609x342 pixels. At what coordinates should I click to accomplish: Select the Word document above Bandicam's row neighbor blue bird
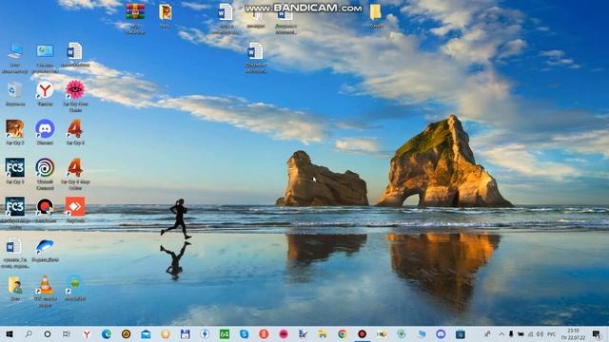[x=14, y=246]
